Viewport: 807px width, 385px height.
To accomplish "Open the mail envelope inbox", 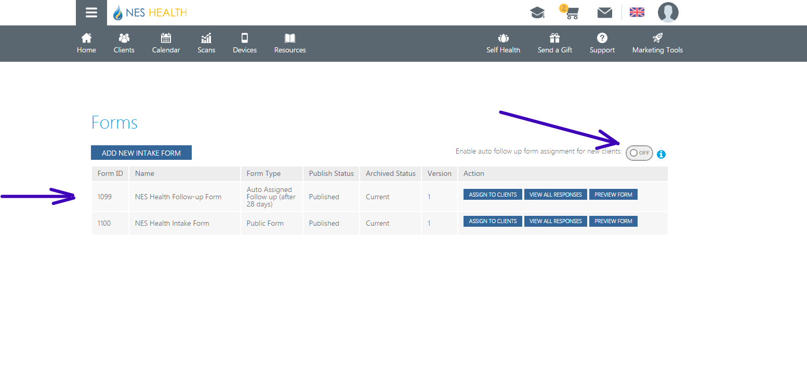I will (x=604, y=13).
